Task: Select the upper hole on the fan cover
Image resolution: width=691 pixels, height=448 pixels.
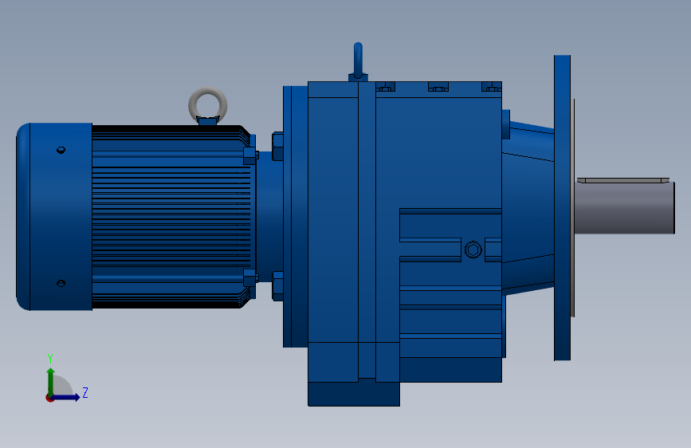Action: [x=61, y=150]
